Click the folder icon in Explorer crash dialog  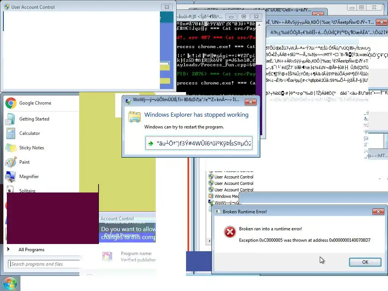[135, 117]
